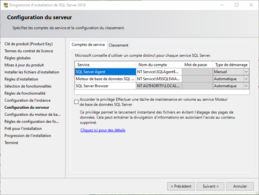Click 'Configuration du moteur de ba...' step
The width and height of the screenshot is (259, 195).
(33, 115)
